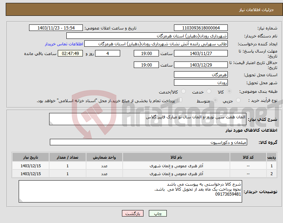Click the general need description text area

click(x=148, y=119)
